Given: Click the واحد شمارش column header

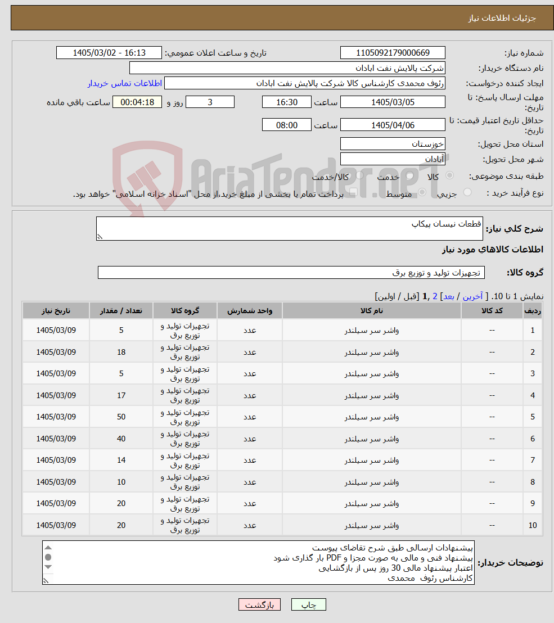Looking at the screenshot, I should pyautogui.click(x=250, y=311).
